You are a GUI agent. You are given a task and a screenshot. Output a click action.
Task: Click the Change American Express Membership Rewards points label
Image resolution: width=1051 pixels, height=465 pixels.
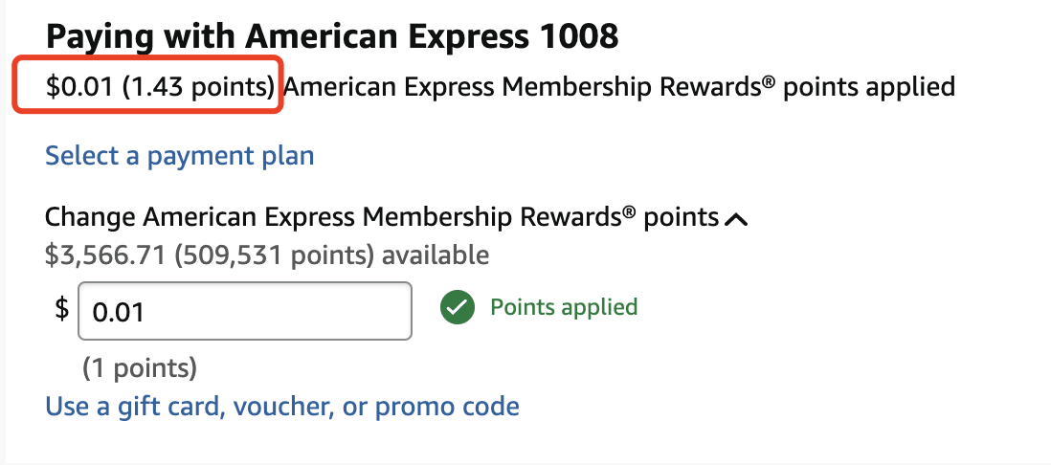pos(382,217)
